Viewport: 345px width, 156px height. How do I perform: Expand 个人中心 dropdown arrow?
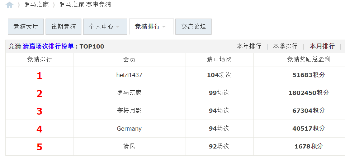coord(118,27)
